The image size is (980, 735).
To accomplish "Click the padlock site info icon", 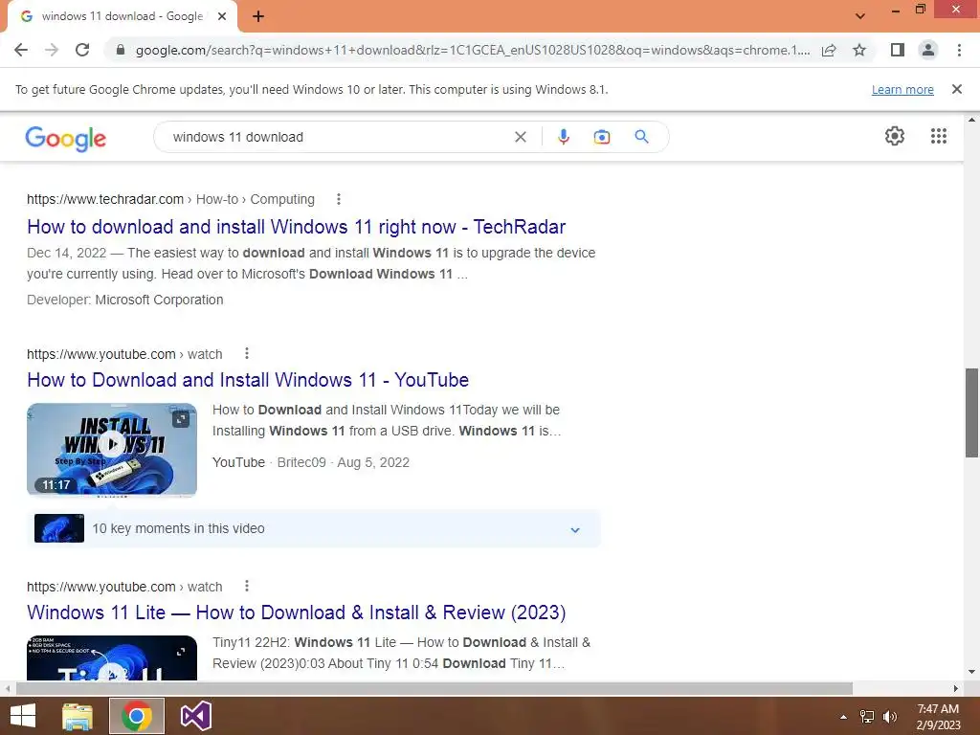I will (x=121, y=50).
